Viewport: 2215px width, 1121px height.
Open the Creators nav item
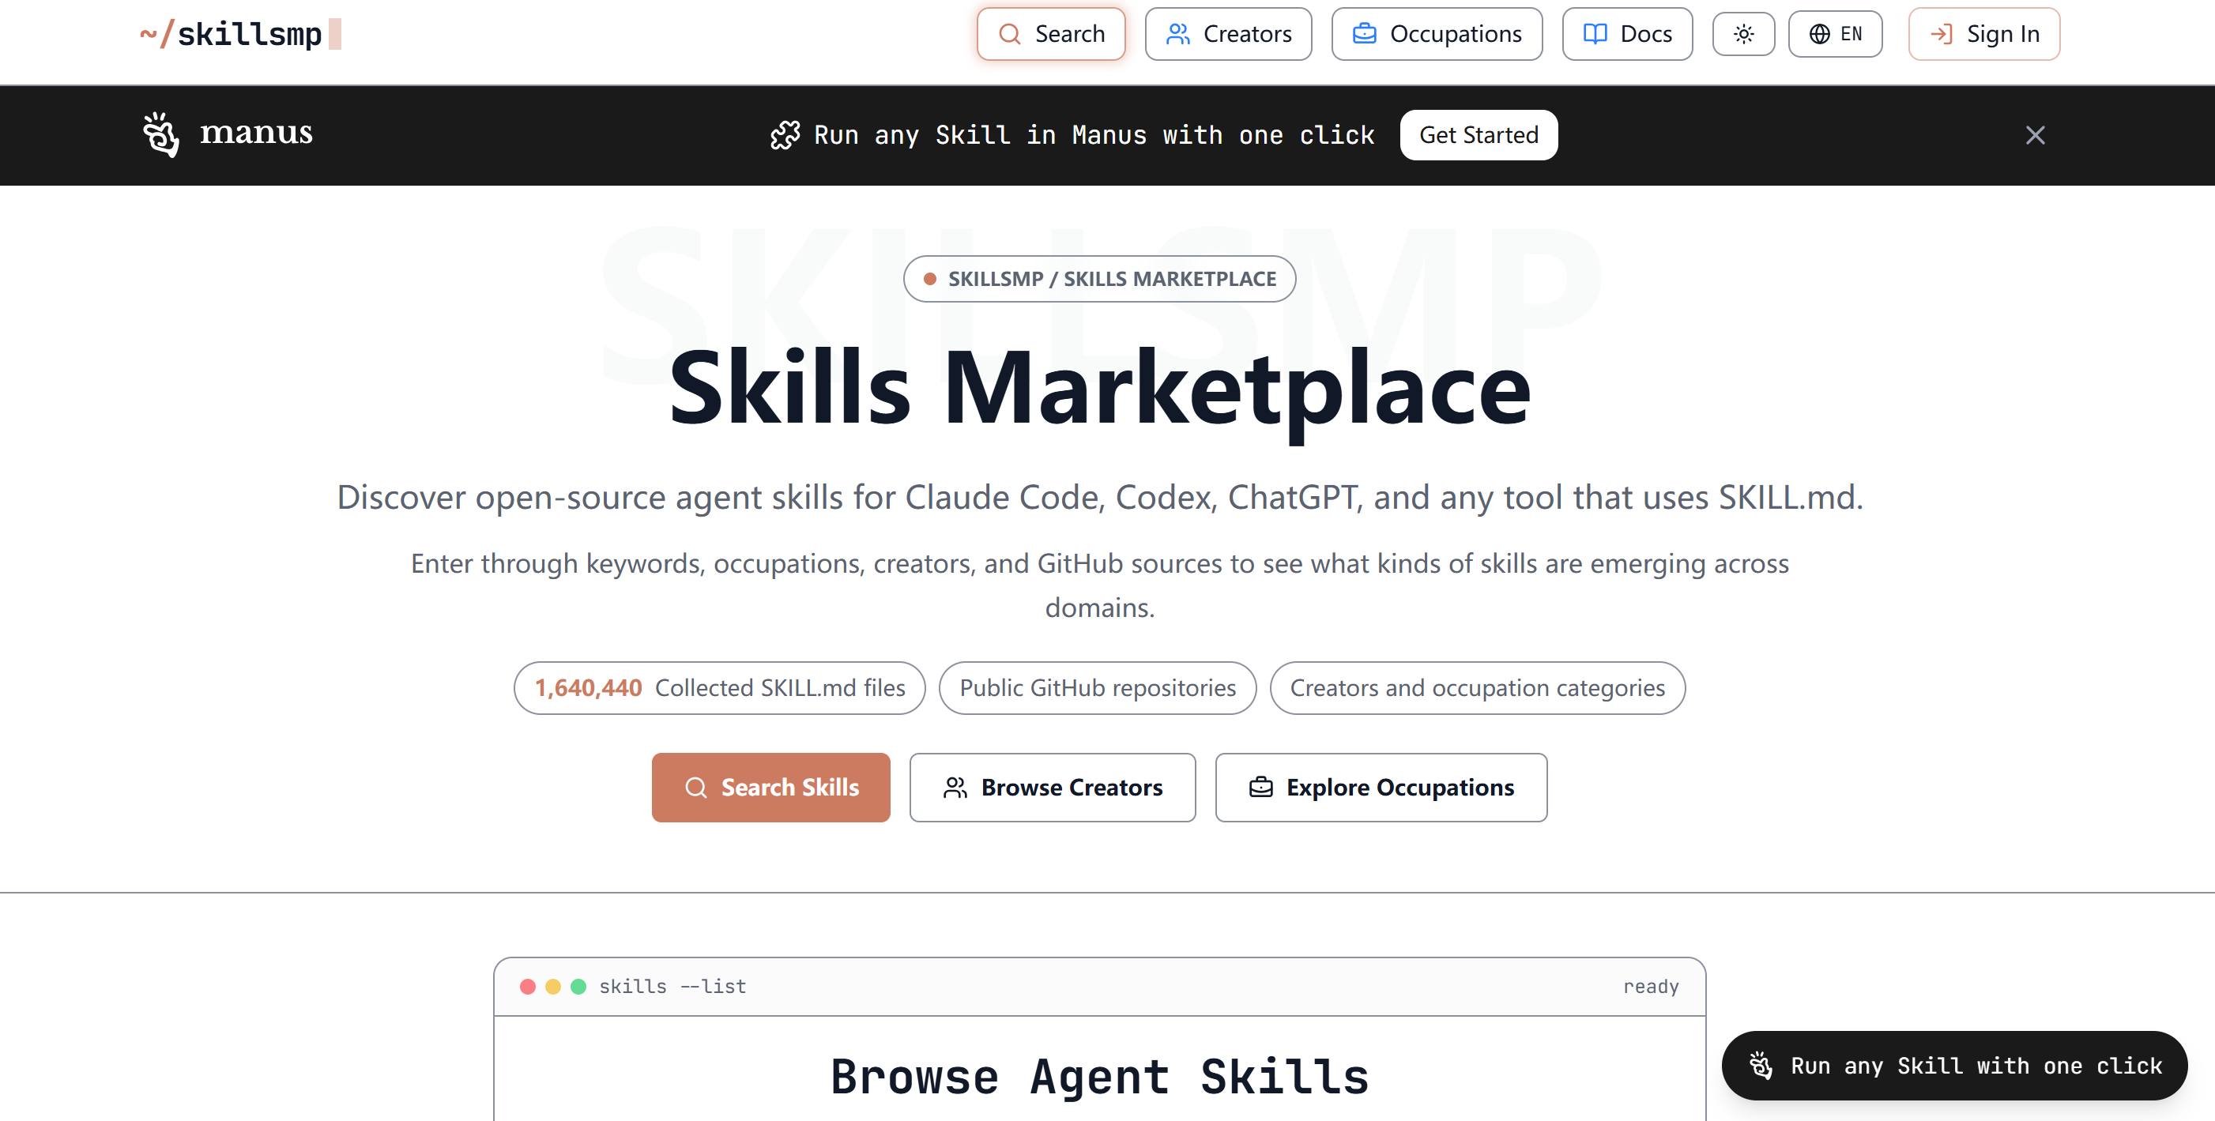tap(1228, 35)
